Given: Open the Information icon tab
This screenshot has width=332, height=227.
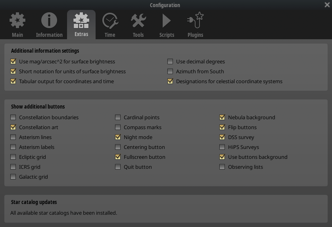Looking at the screenshot, I should point(49,21).
